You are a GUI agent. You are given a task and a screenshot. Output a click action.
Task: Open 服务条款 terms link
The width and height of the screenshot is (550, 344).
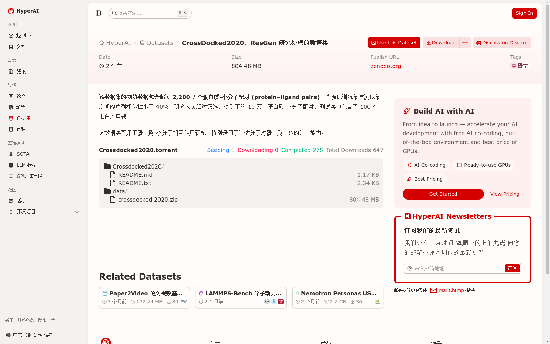tap(26, 320)
